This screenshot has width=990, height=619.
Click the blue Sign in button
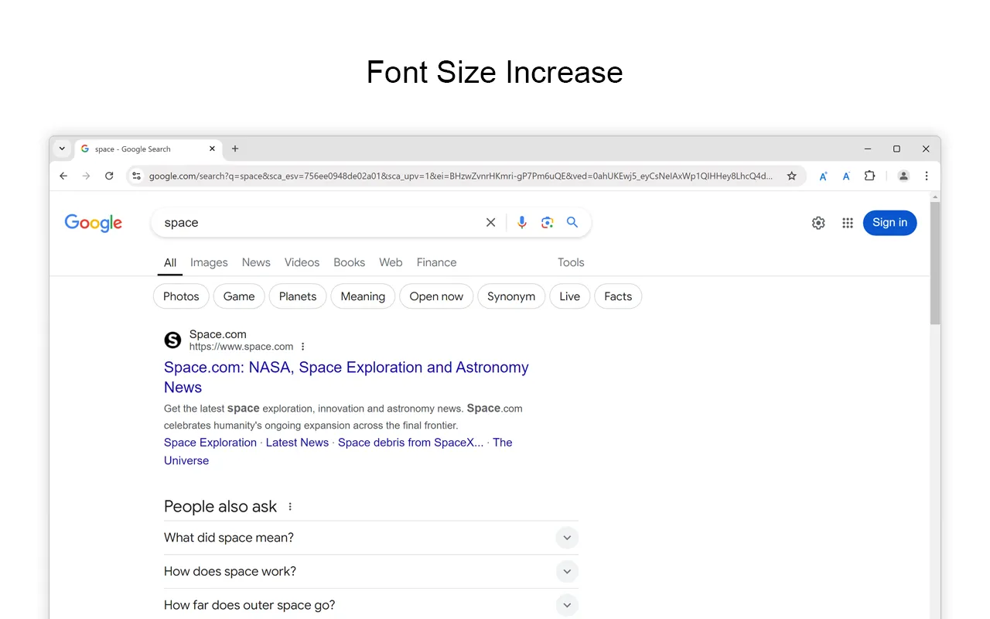pos(889,223)
